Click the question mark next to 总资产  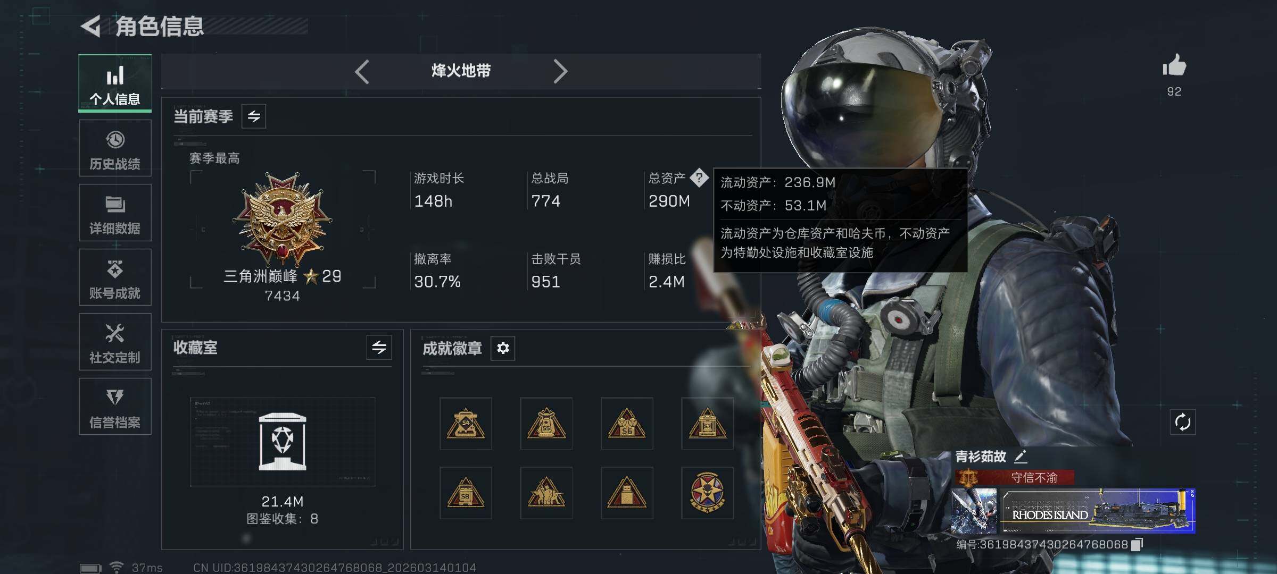pos(699,178)
